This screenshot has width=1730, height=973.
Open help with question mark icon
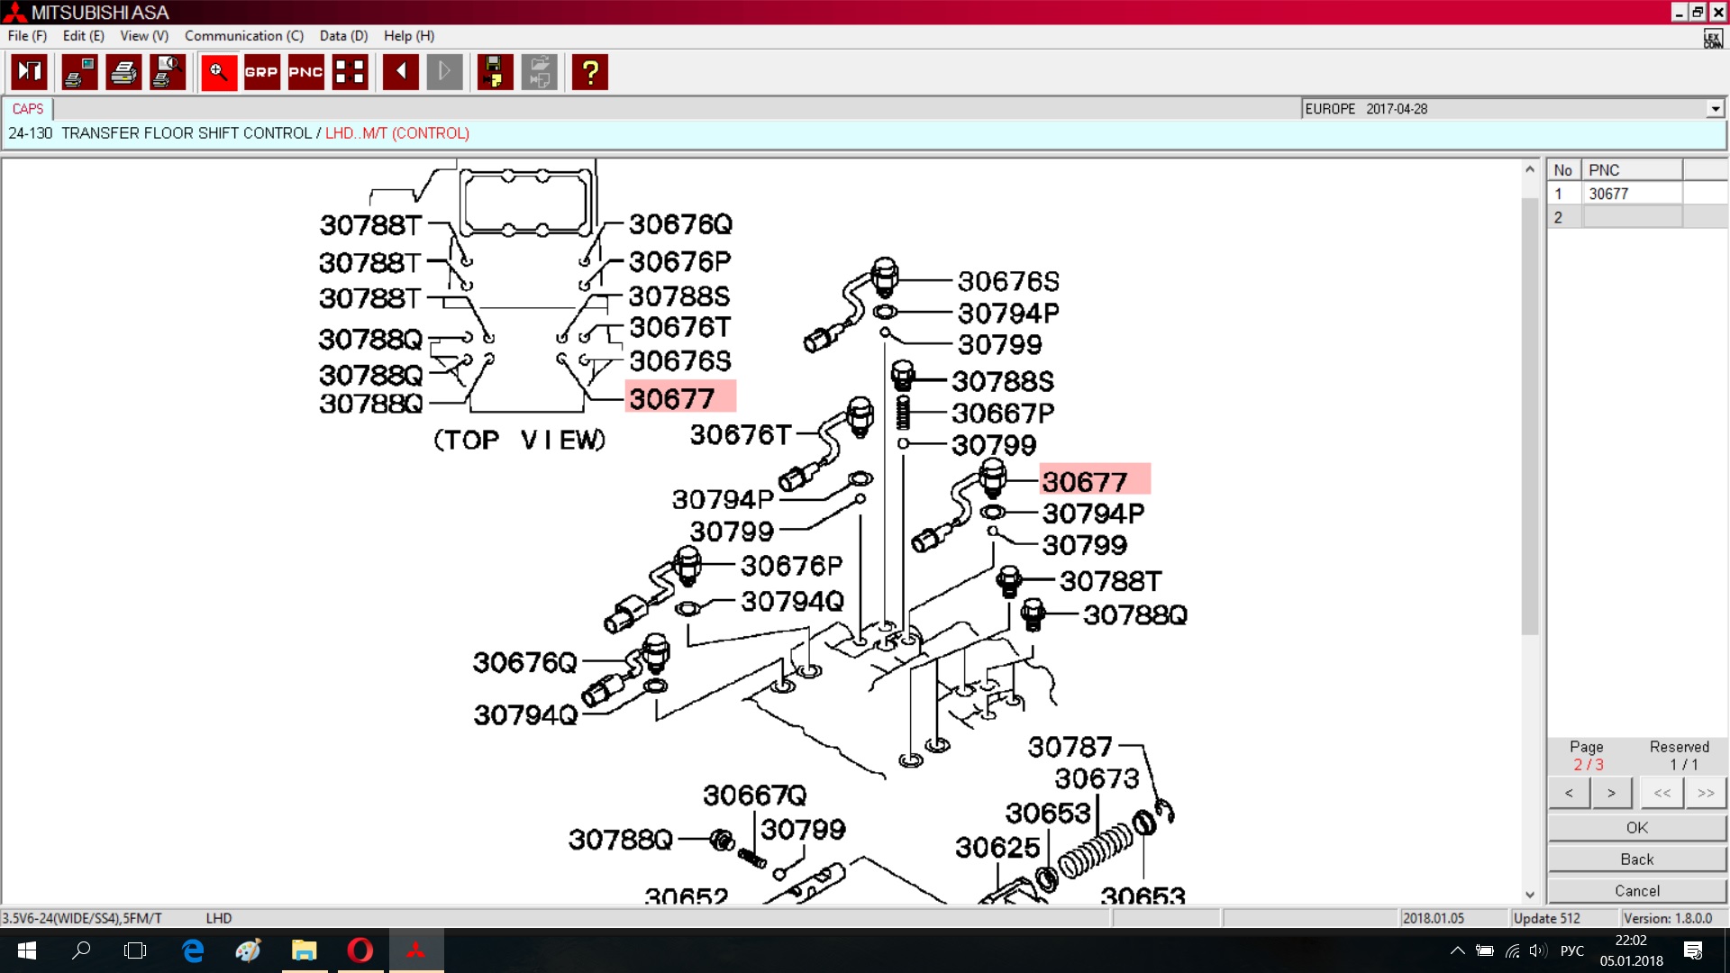click(x=590, y=72)
